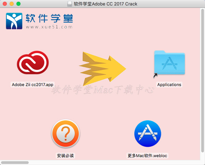Click the vertical scrollbar thumb
Image resolution: width=205 pixels, height=165 pixels.
tap(203, 81)
